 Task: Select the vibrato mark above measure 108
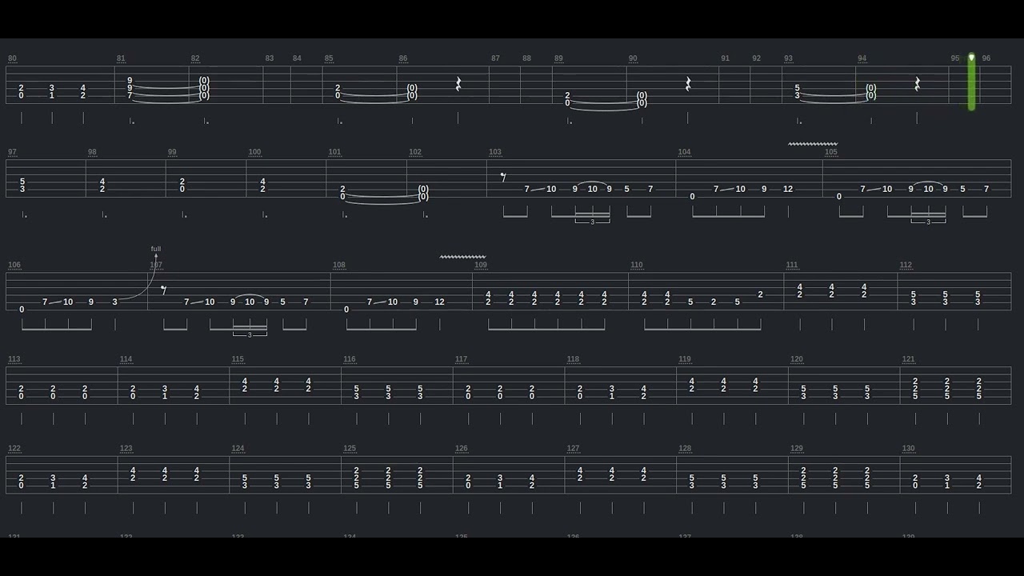pyautogui.click(x=463, y=257)
